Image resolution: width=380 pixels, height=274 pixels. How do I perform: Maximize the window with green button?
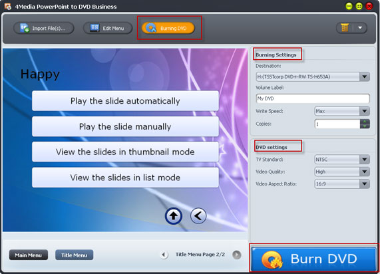pos(359,6)
